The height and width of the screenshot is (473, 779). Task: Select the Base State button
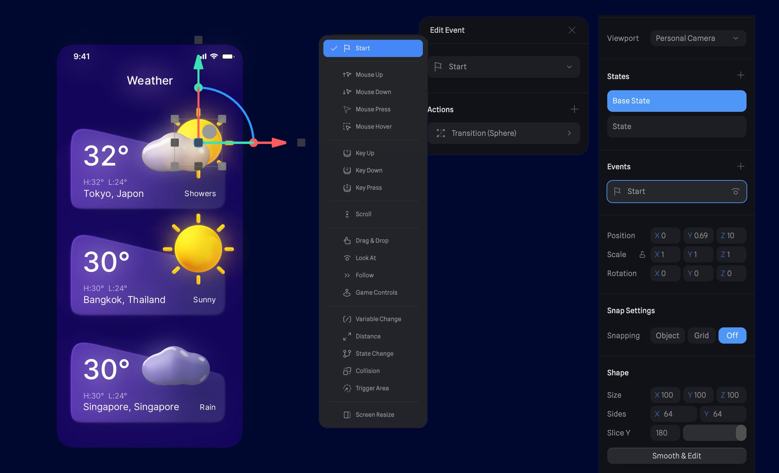(676, 101)
